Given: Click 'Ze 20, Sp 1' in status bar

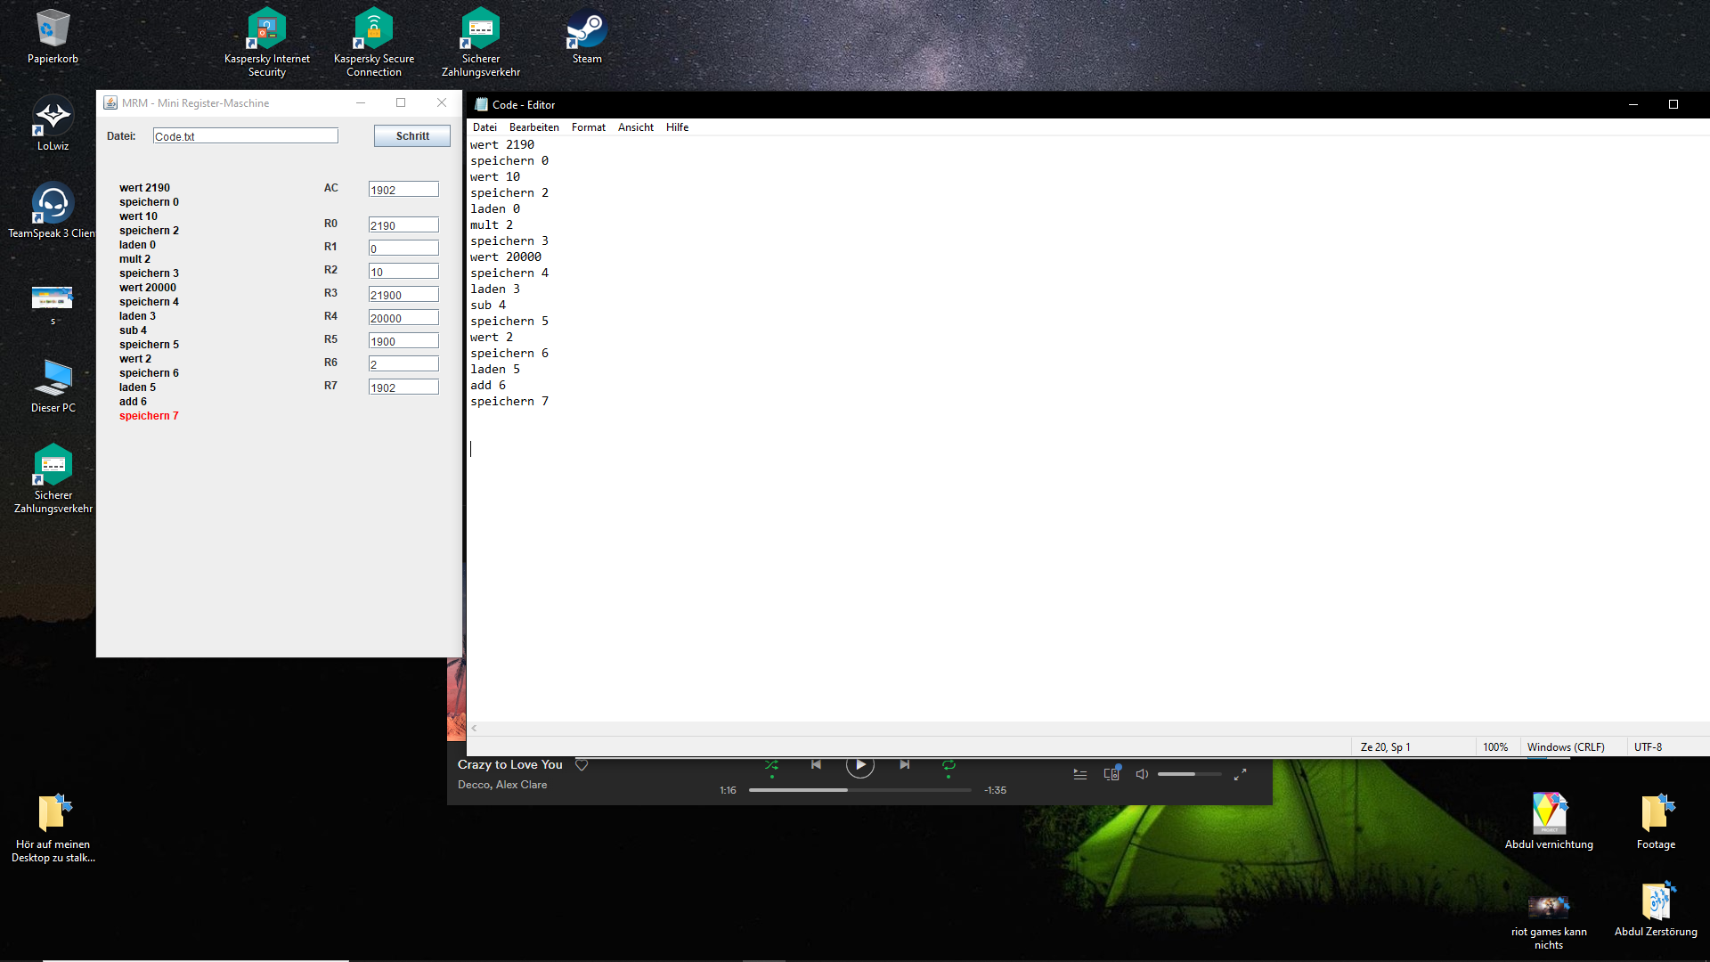Looking at the screenshot, I should click(1385, 747).
